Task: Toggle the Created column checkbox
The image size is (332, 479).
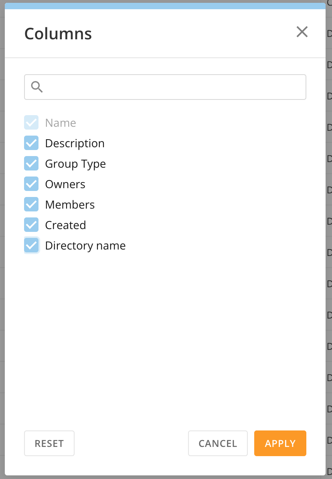Action: (x=31, y=225)
